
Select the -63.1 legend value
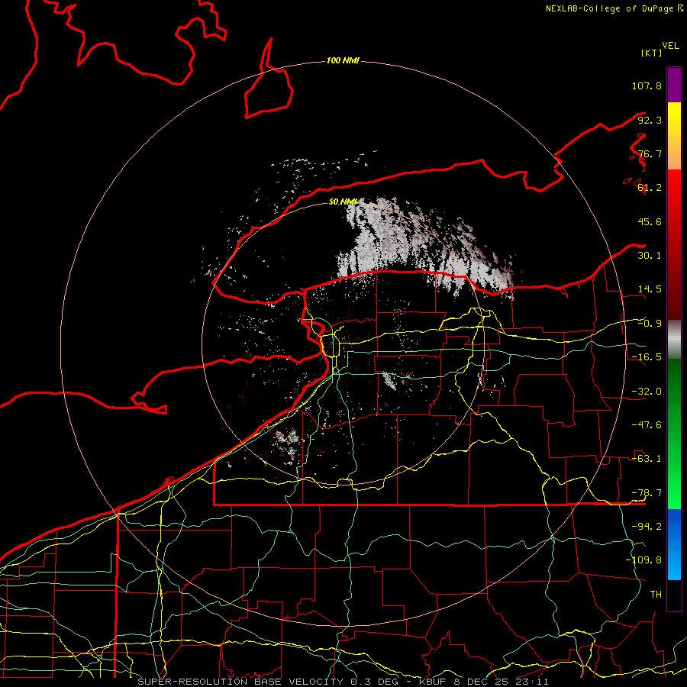coord(647,459)
